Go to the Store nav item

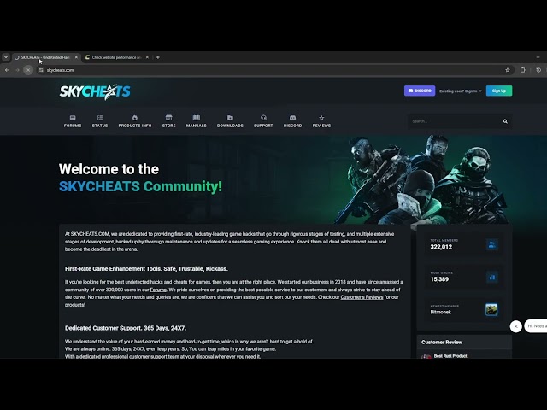[169, 121]
